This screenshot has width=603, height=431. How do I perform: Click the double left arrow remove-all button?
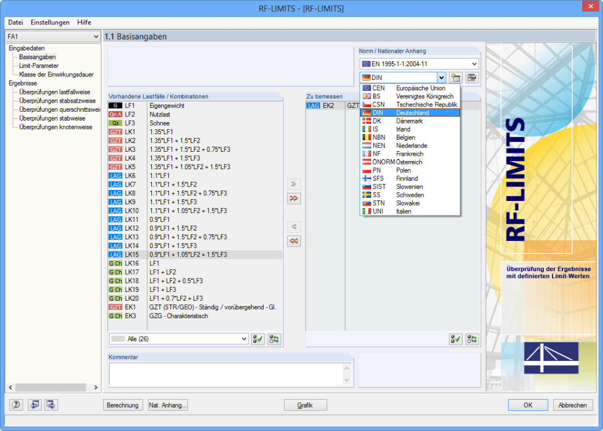coord(294,241)
